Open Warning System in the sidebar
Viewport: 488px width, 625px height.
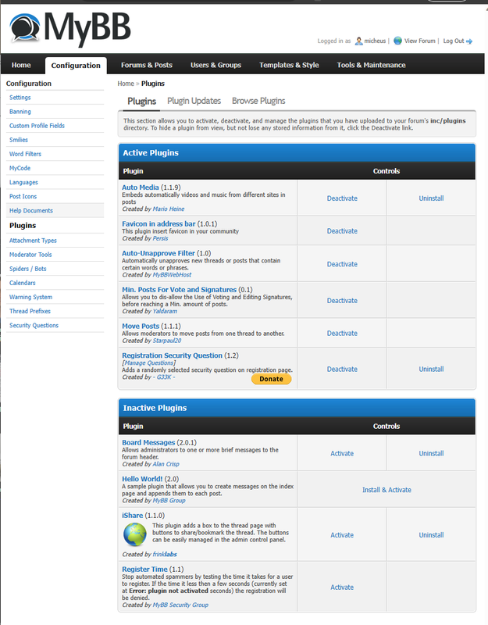coord(30,297)
